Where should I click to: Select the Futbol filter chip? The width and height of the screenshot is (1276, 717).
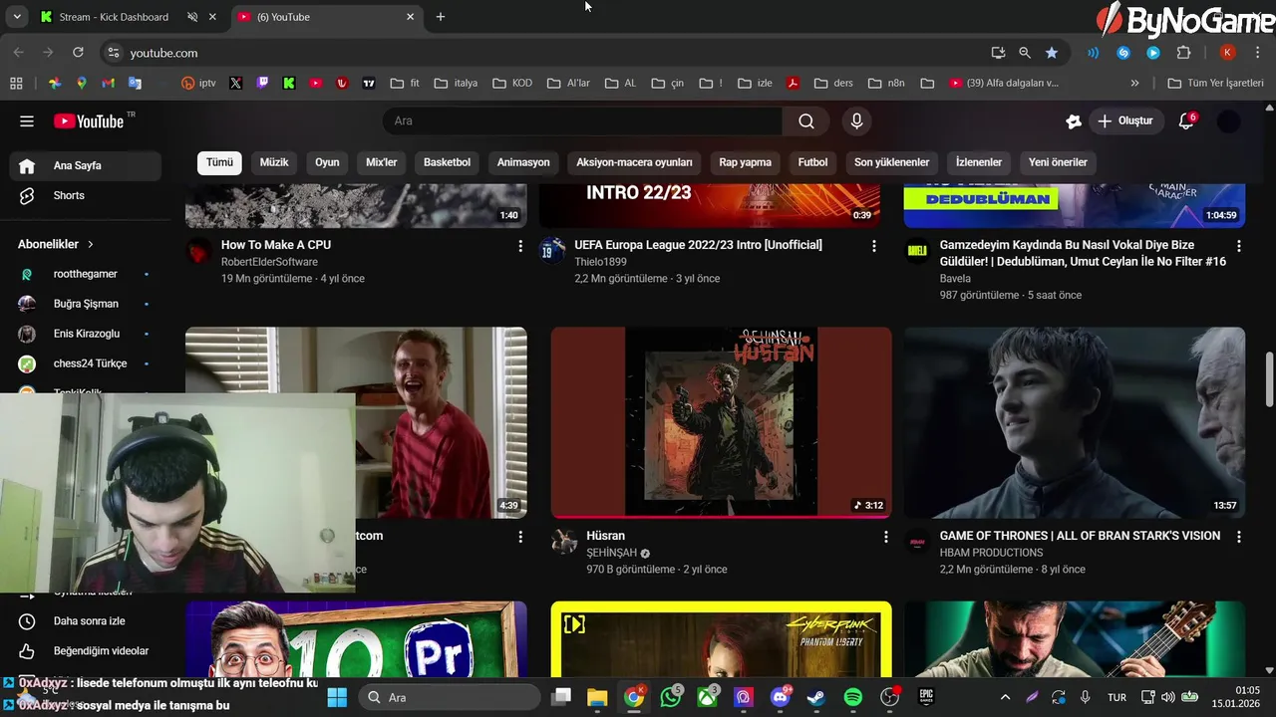click(812, 162)
